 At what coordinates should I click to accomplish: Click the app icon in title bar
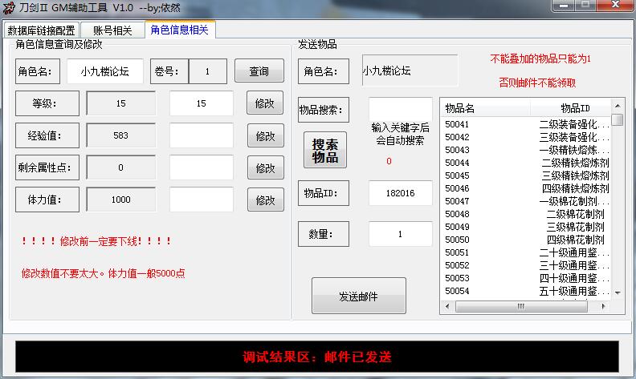[x=9, y=8]
